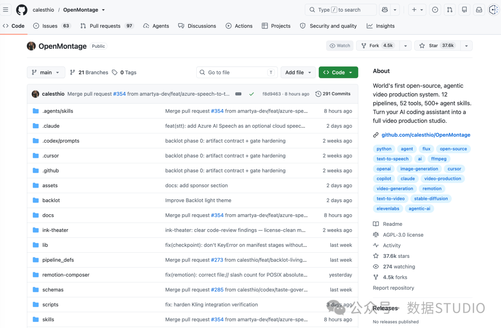This screenshot has width=501, height=328.
Task: Expand the Star lists dropdown arrow
Action: 466,46
